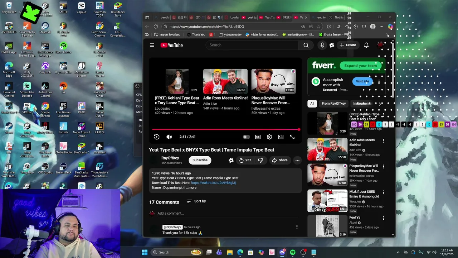Viewport: 458px width, 258px height.
Task: Open Google Chrome desktop shortcut
Action: pos(45,110)
